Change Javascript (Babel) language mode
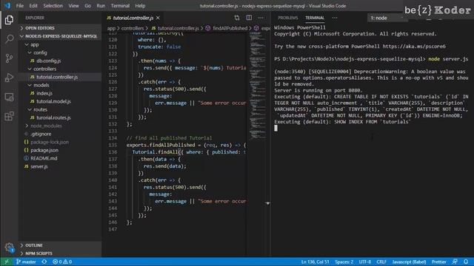 (409, 262)
